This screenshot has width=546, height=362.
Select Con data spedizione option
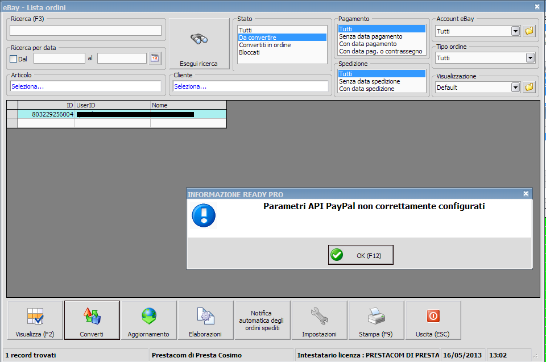pos(382,89)
